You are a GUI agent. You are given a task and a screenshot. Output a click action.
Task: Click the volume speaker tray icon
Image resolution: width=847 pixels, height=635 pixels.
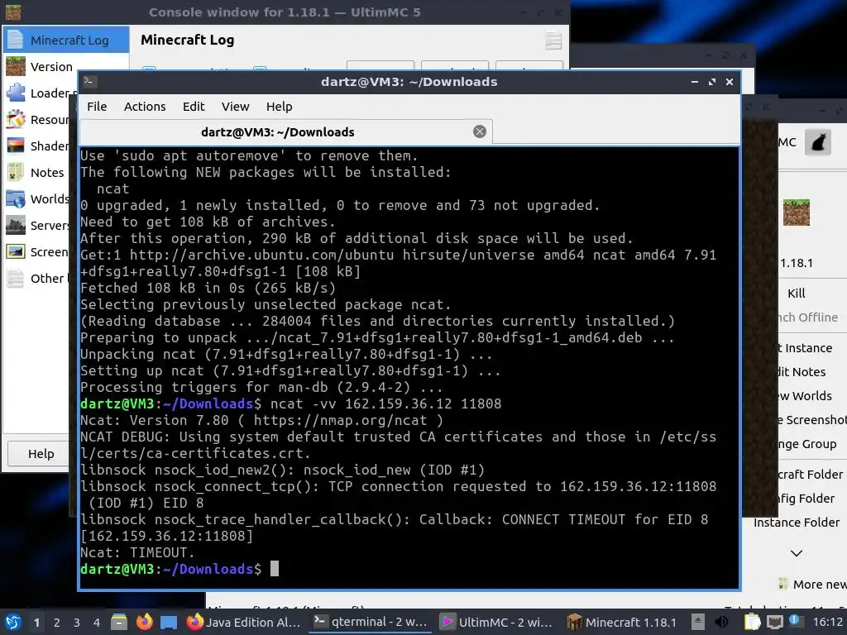click(x=721, y=622)
